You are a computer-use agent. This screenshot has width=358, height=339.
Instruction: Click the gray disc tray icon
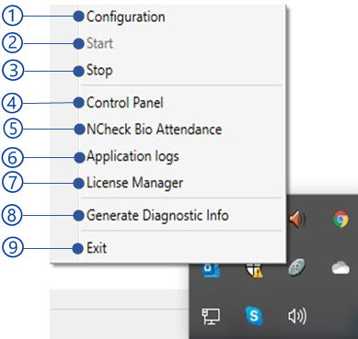point(297,267)
